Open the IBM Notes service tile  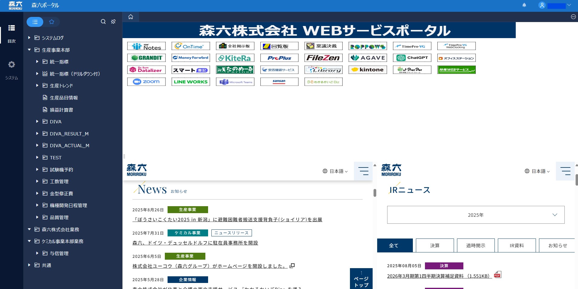click(146, 46)
